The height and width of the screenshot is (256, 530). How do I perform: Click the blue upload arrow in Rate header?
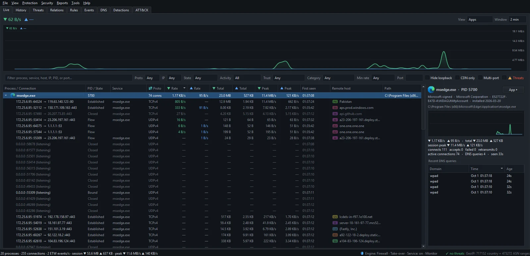coord(191,88)
